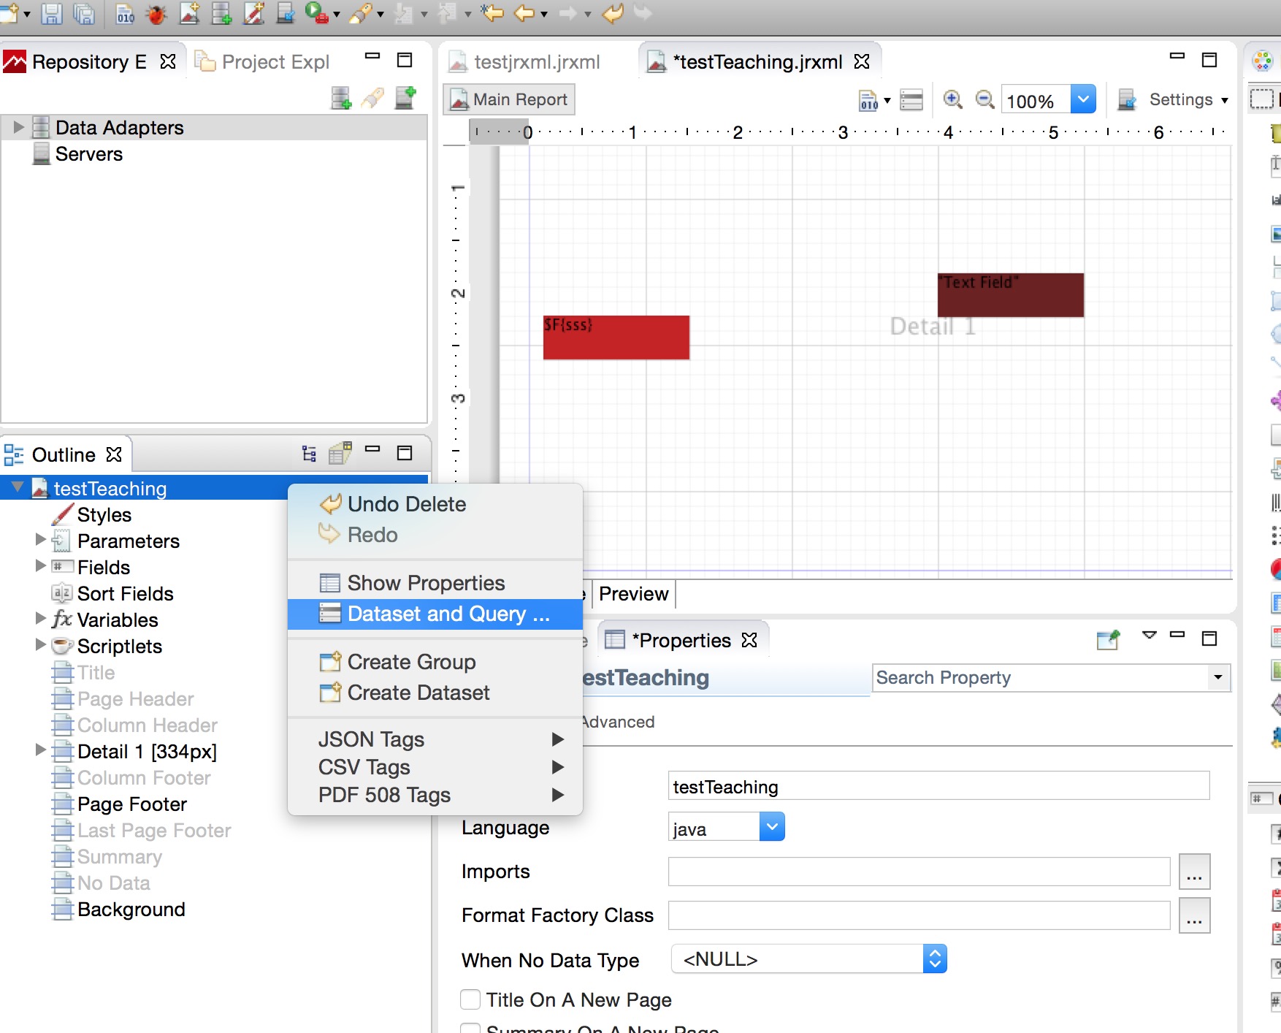Open CSV Tags submenu
This screenshot has height=1033, width=1281.
point(435,767)
